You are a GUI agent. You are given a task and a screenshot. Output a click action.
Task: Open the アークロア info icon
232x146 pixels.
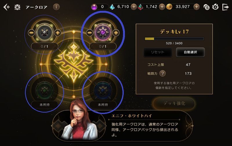tap(56, 7)
